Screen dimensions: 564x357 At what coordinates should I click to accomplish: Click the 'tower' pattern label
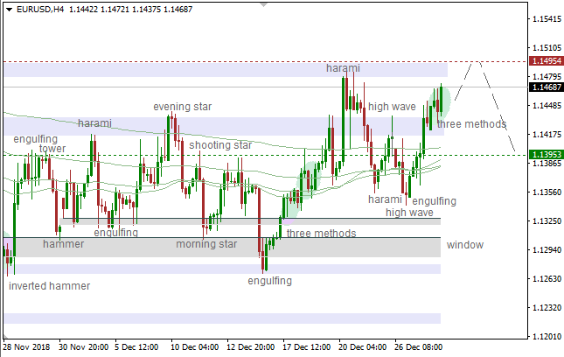52,149
